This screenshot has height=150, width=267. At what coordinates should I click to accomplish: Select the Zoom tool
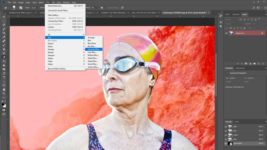[x=4, y=93]
